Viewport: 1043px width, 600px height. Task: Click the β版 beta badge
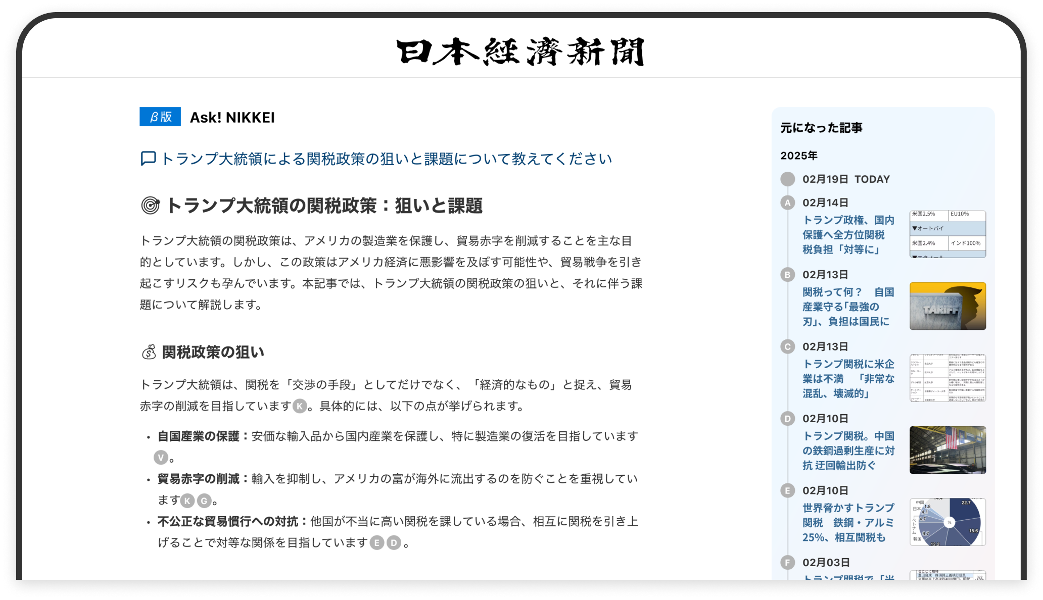[x=160, y=117]
